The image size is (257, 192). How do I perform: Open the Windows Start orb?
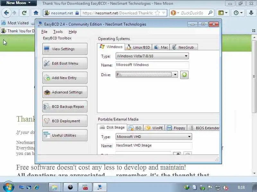point(9,187)
